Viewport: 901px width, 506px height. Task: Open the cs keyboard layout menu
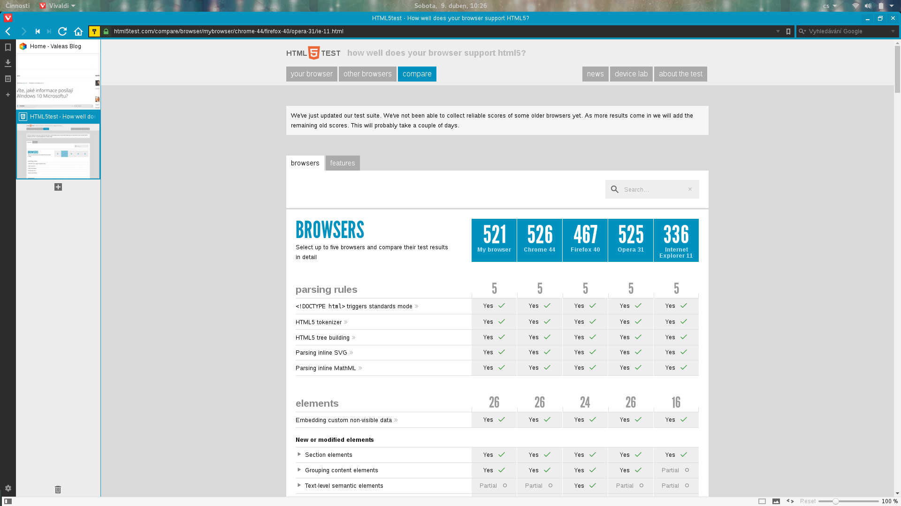(830, 6)
